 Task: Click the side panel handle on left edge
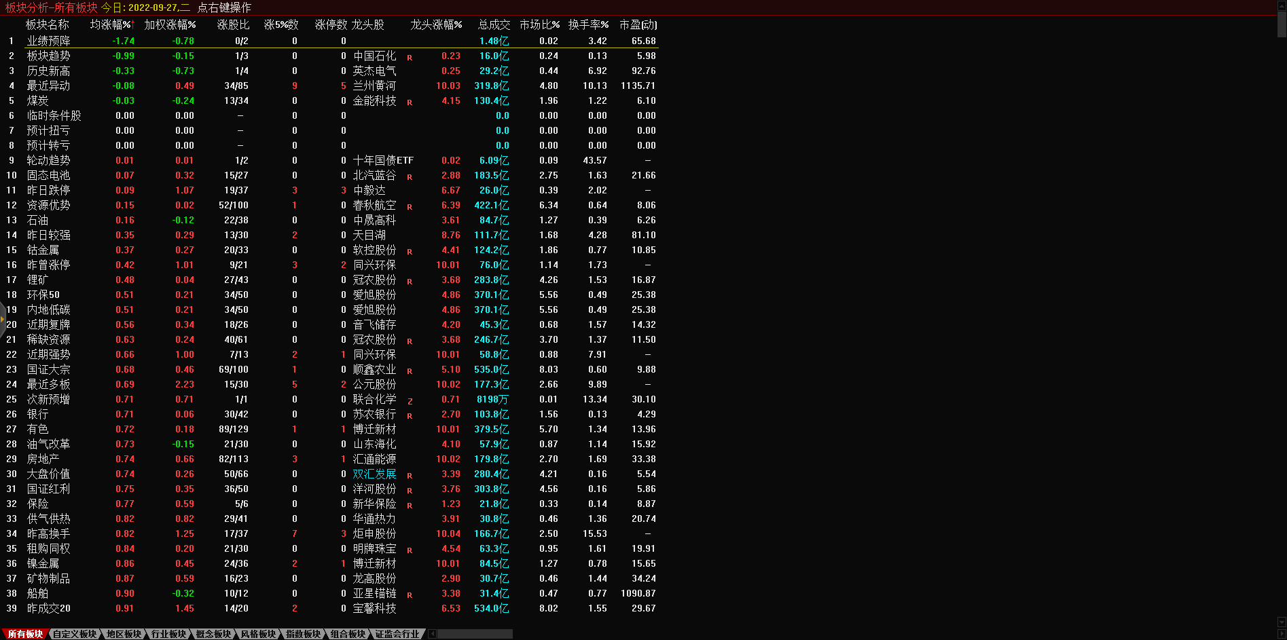tap(3, 318)
